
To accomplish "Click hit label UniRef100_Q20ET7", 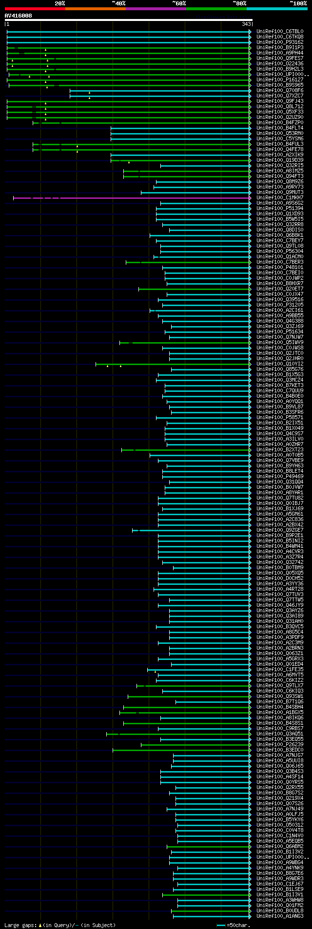I will pos(280,289).
